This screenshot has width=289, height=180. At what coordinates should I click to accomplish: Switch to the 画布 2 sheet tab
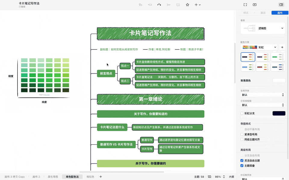(x=36, y=177)
